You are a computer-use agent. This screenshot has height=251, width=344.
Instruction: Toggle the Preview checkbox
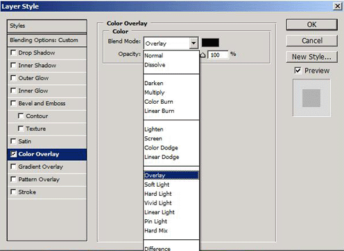click(298, 71)
